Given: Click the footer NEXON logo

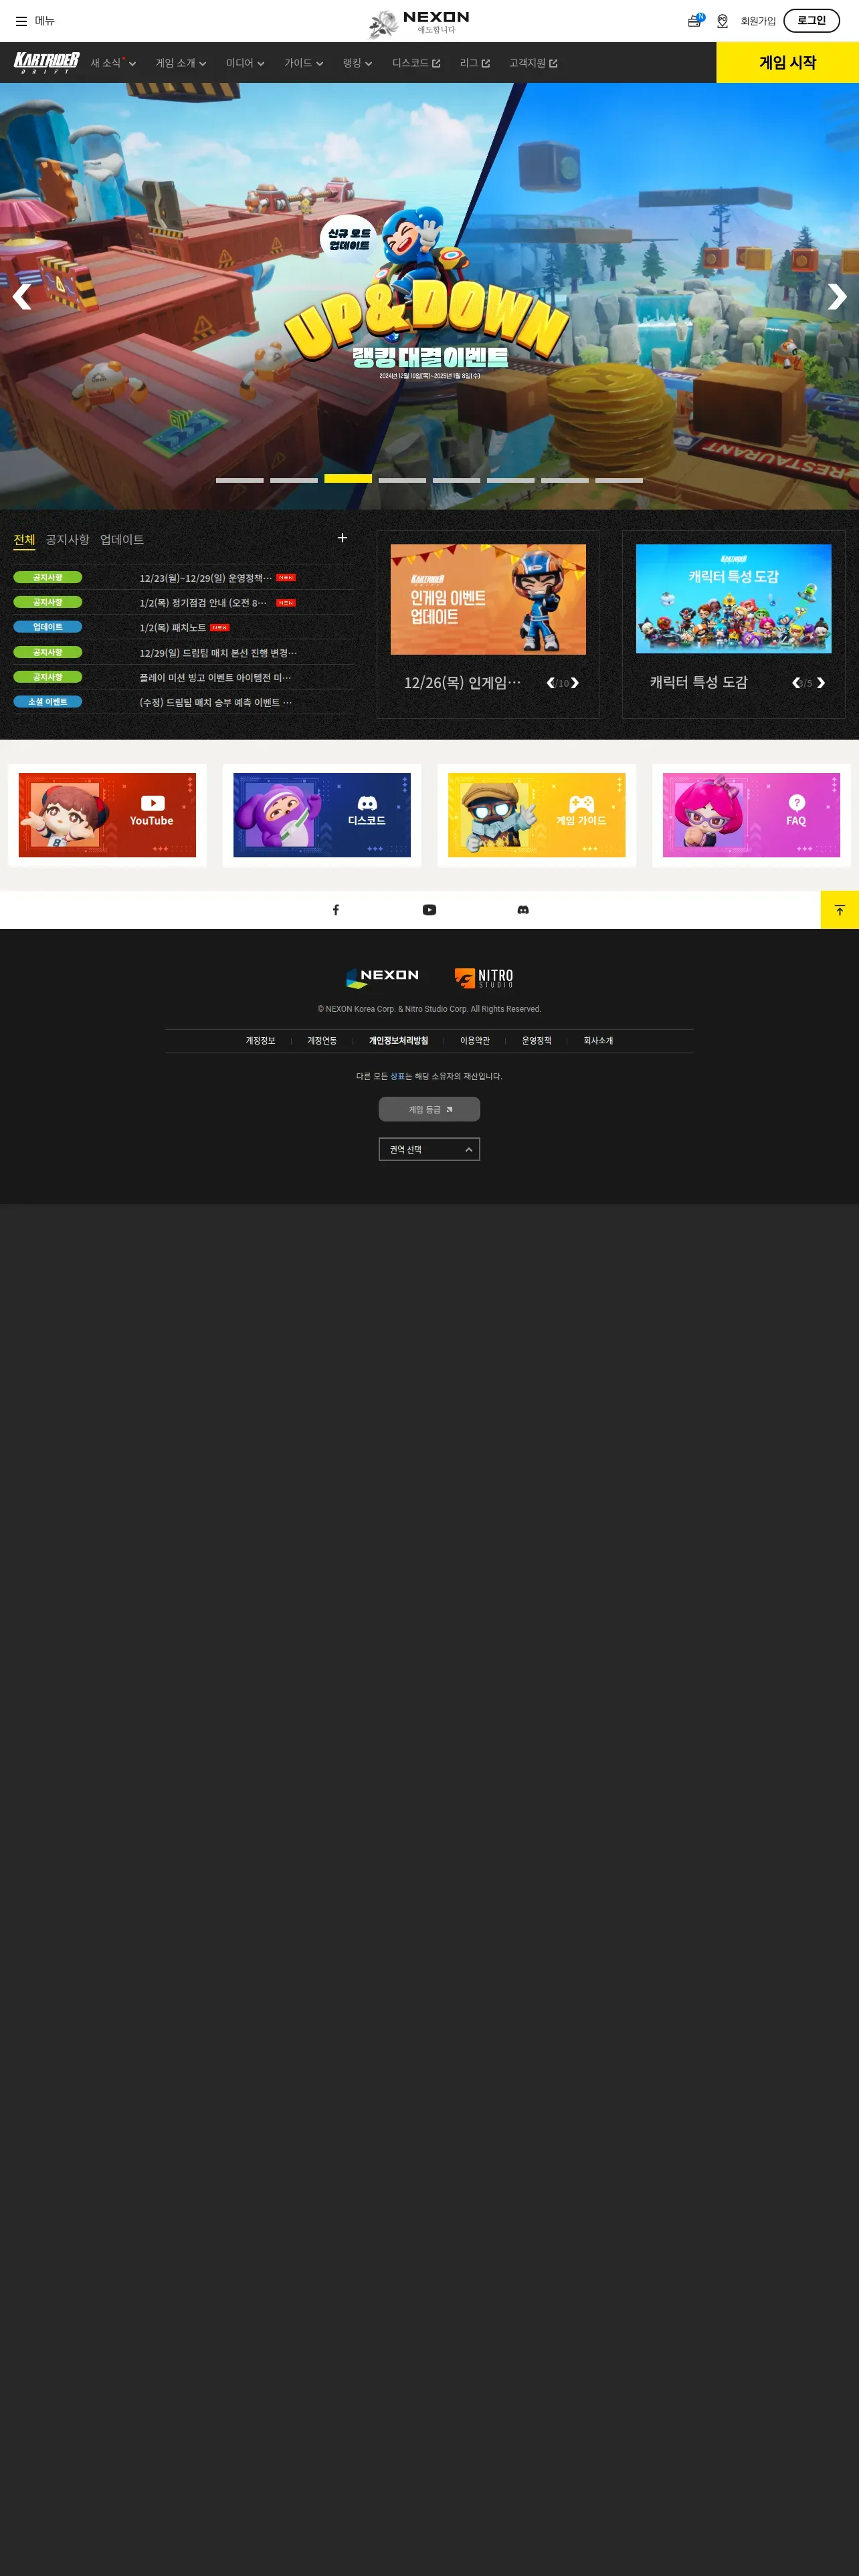Looking at the screenshot, I should [383, 977].
